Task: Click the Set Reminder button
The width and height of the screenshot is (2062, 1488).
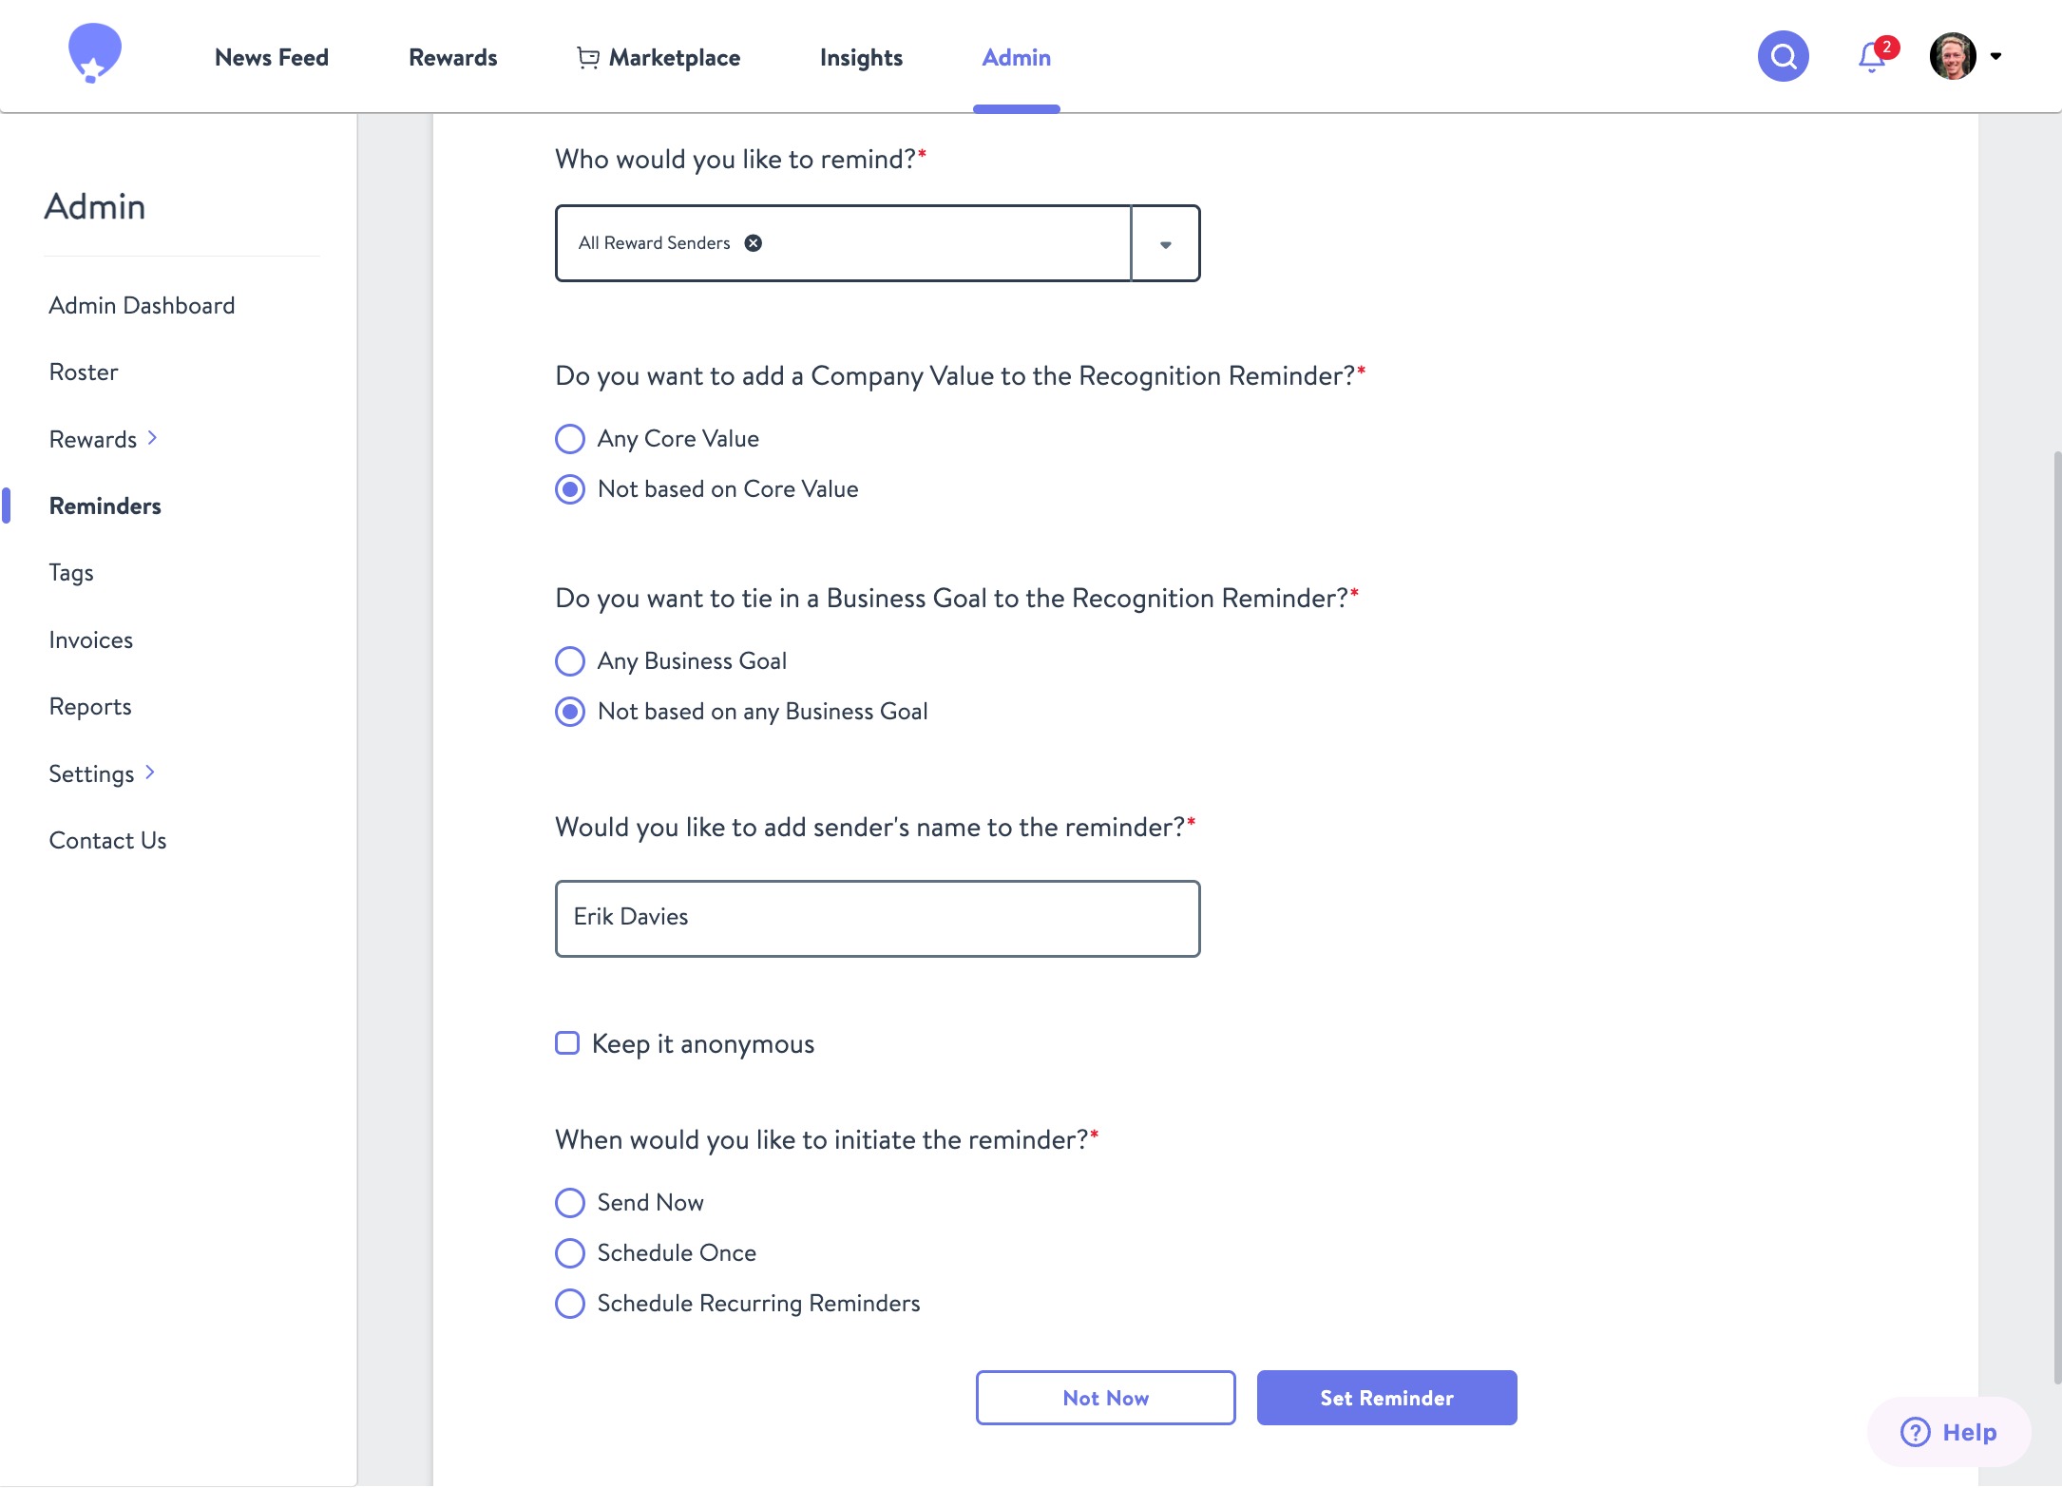Action: (1386, 1398)
